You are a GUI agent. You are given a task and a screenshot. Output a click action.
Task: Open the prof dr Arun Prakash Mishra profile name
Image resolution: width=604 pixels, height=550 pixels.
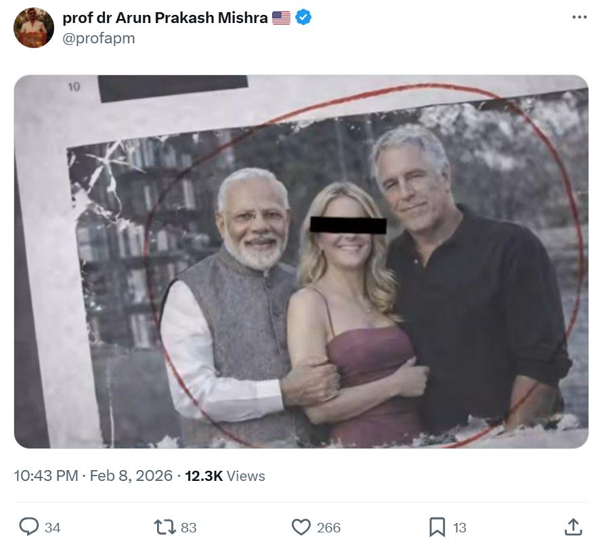click(x=165, y=18)
